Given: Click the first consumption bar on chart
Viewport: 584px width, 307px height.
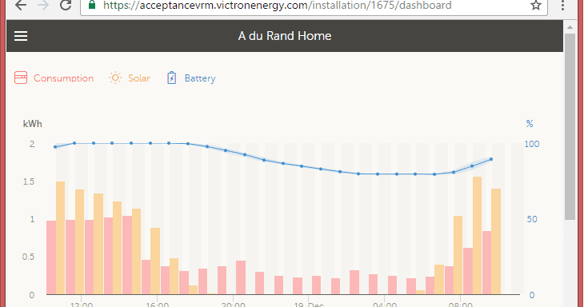Looking at the screenshot, I should click(x=51, y=257).
